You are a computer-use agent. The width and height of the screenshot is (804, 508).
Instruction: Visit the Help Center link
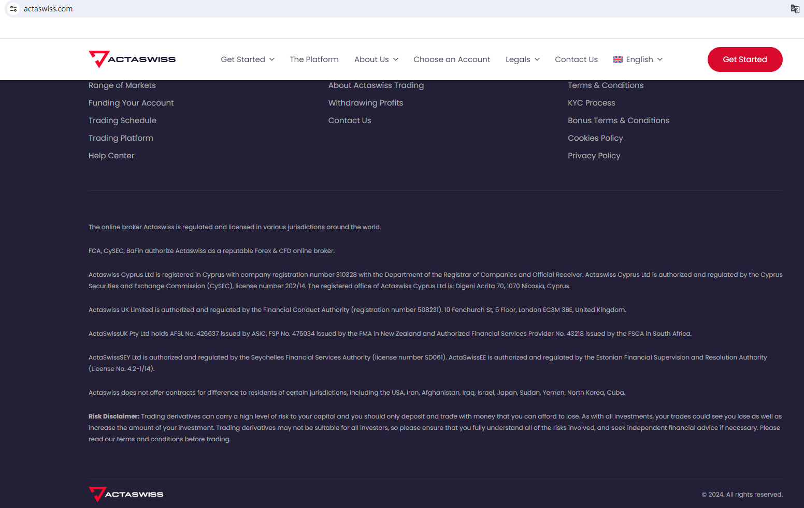click(111, 156)
